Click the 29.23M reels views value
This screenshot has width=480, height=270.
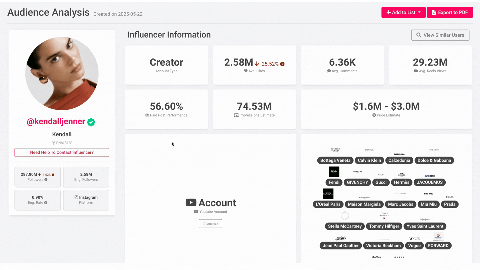click(x=430, y=62)
